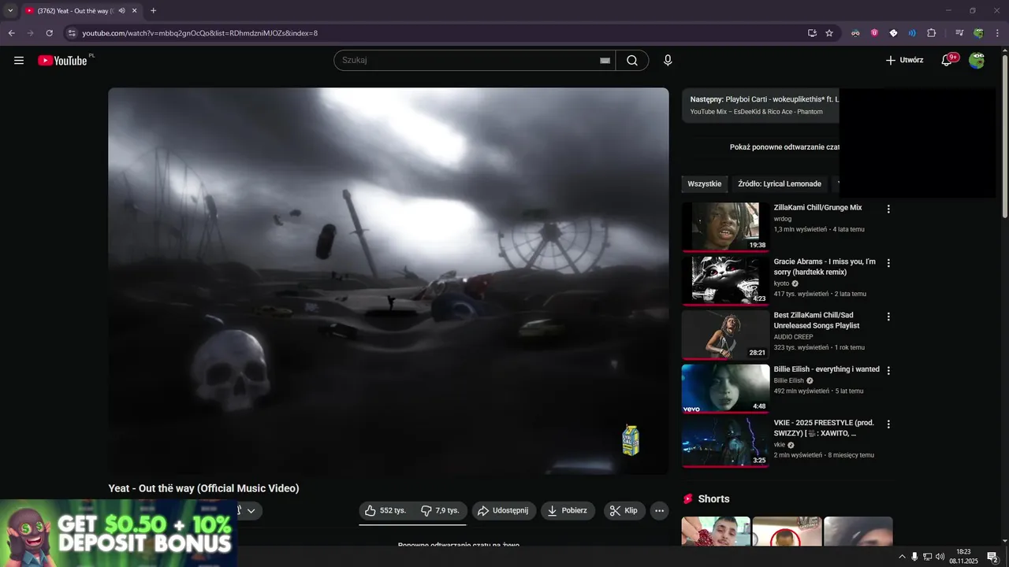Open the Chrome profile frog avatar
The width and height of the screenshot is (1009, 567).
(x=978, y=33)
